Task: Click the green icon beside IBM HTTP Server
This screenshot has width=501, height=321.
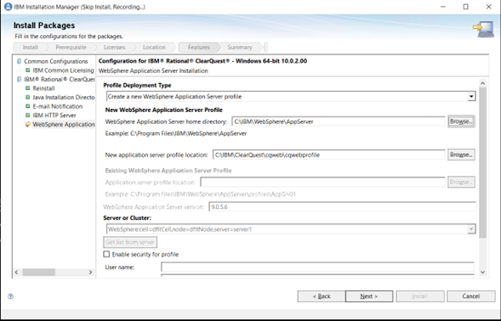Action: (28, 115)
